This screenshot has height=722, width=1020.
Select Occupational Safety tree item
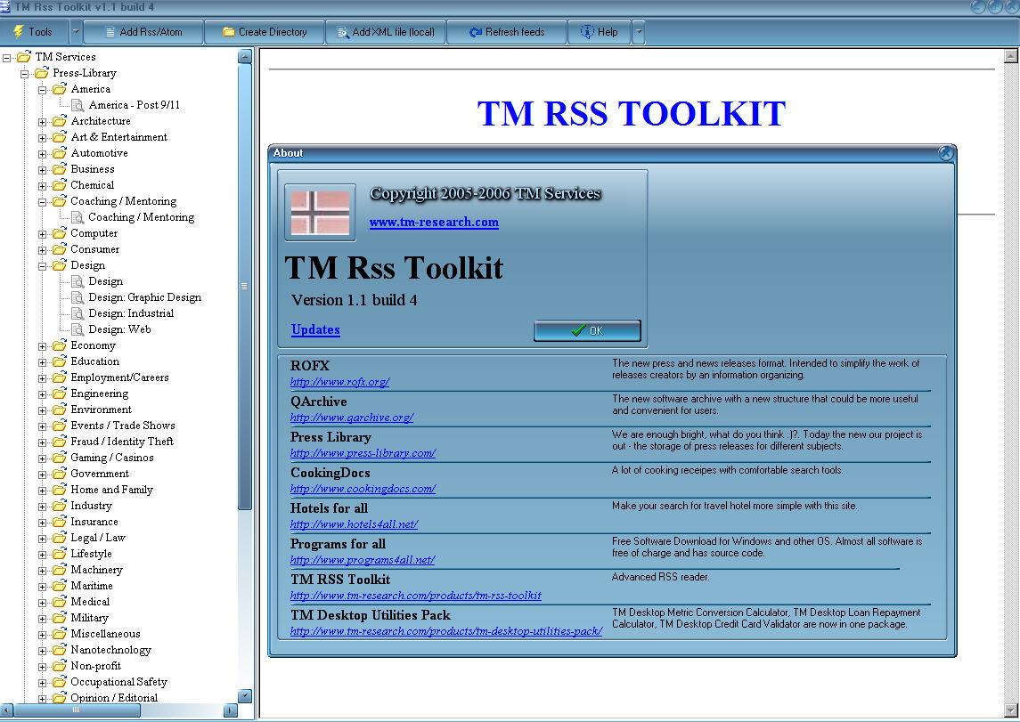(119, 682)
